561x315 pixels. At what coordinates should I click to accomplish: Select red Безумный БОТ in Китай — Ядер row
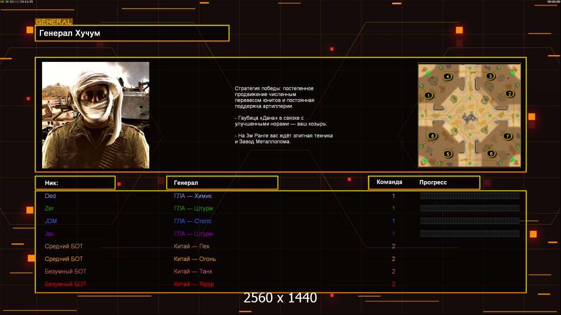[x=65, y=285]
